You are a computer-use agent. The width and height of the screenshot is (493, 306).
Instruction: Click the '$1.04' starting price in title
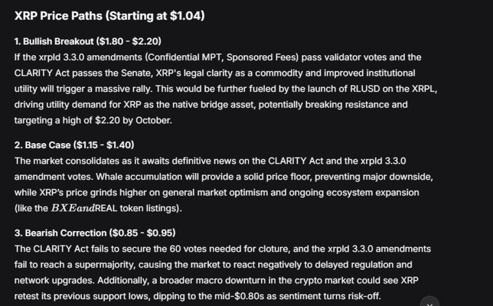tap(185, 16)
